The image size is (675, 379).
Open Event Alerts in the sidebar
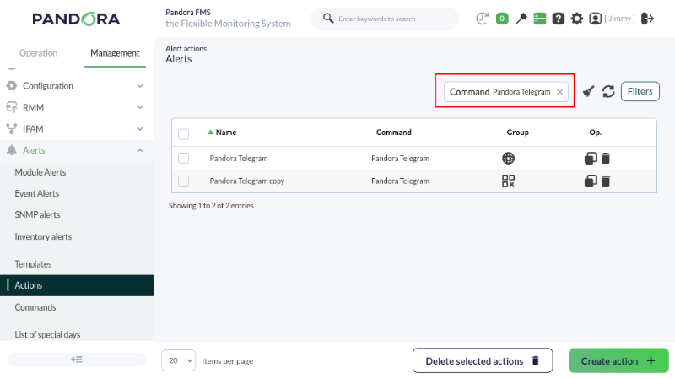[37, 193]
